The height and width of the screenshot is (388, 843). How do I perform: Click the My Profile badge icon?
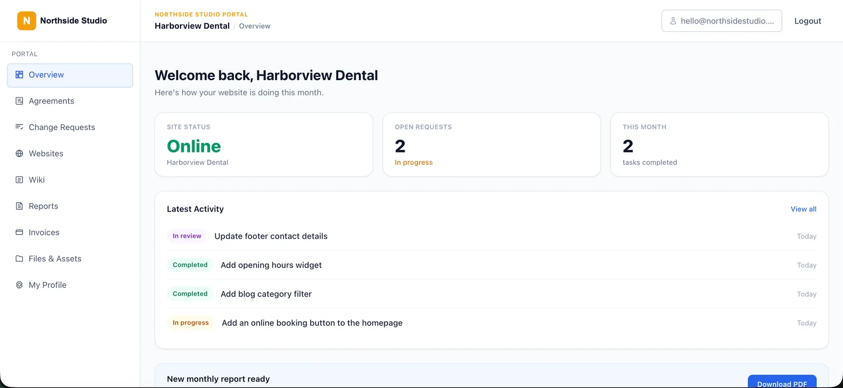pyautogui.click(x=19, y=285)
